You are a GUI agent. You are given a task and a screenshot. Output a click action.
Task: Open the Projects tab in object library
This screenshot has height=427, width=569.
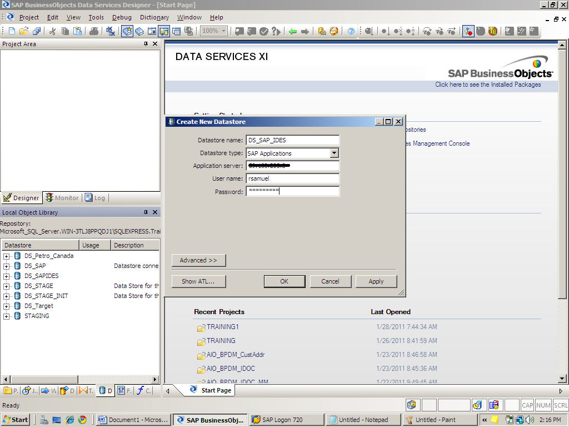click(11, 391)
